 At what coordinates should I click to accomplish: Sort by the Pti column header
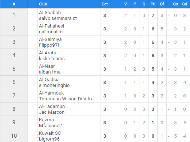[153, 4]
